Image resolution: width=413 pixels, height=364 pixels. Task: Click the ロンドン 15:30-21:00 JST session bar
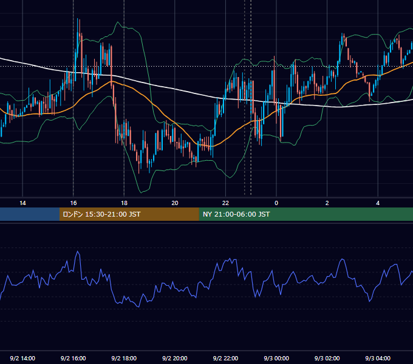[129, 214]
